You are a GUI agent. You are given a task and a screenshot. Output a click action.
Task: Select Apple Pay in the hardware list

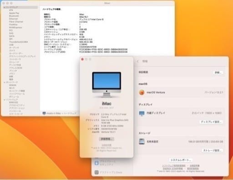[14, 13]
